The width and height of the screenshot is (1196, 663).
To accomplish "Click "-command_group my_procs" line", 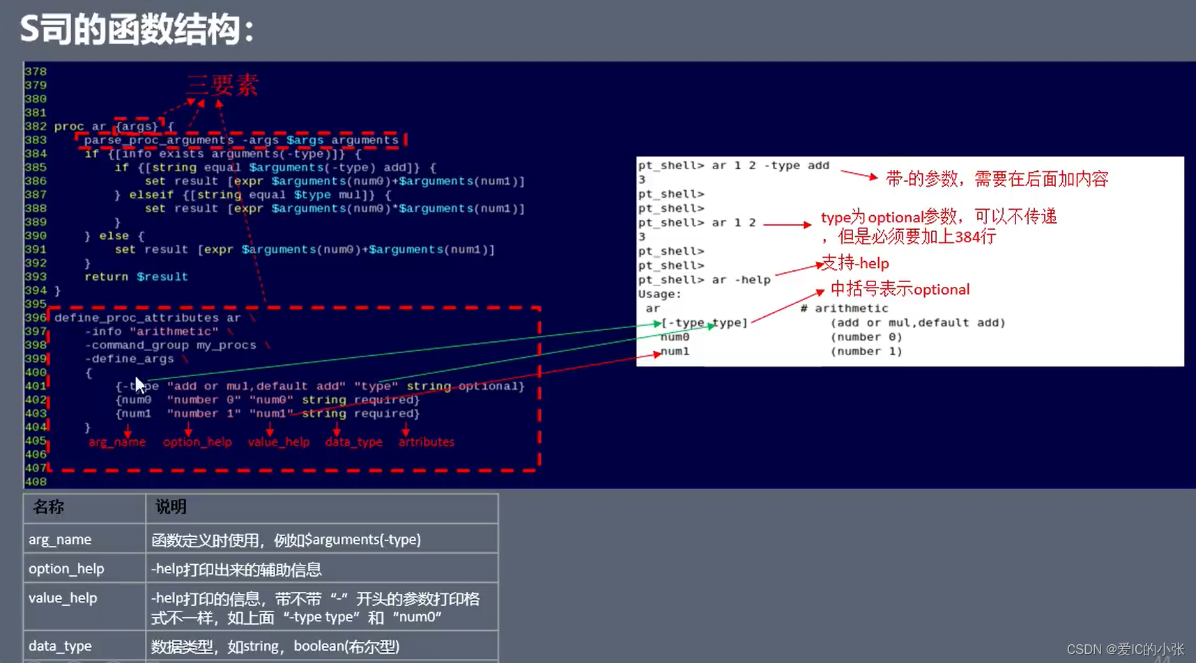I will 170,345.
